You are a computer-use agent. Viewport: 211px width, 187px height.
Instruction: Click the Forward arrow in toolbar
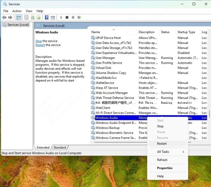point(10,17)
